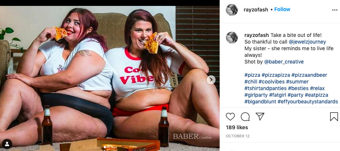The image size is (340, 151).
Task: Open rayzofash username in header
Action: (x=256, y=10)
